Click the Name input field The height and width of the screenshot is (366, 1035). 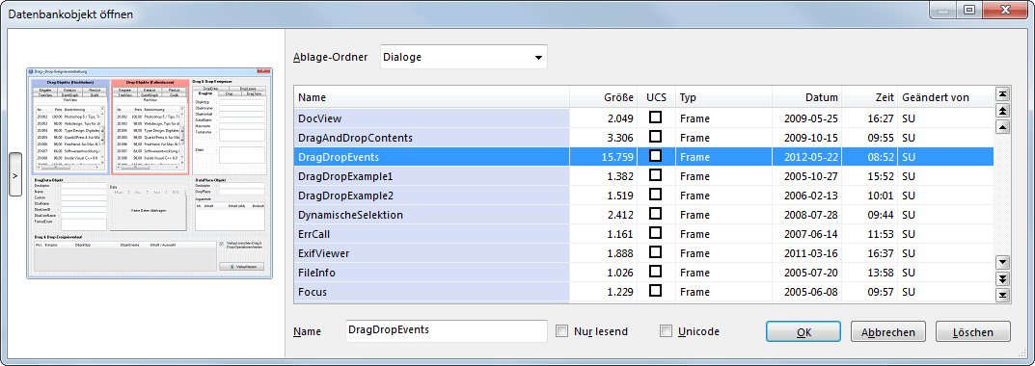pos(447,331)
